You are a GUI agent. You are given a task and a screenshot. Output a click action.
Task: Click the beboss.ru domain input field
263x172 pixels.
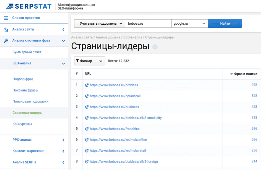148,24
